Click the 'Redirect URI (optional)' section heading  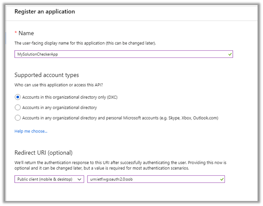pos(44,152)
